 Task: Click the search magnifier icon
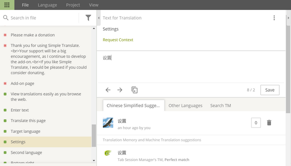(x=5, y=18)
